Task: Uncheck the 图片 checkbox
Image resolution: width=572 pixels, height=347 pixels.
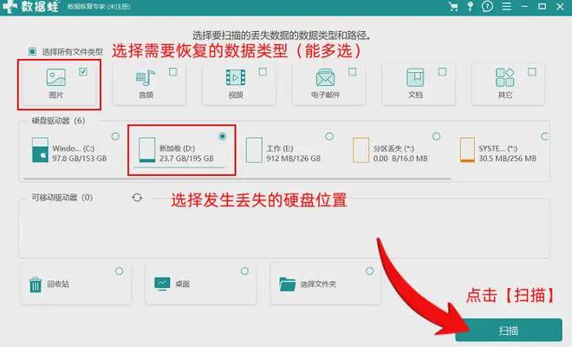Action: pos(83,71)
